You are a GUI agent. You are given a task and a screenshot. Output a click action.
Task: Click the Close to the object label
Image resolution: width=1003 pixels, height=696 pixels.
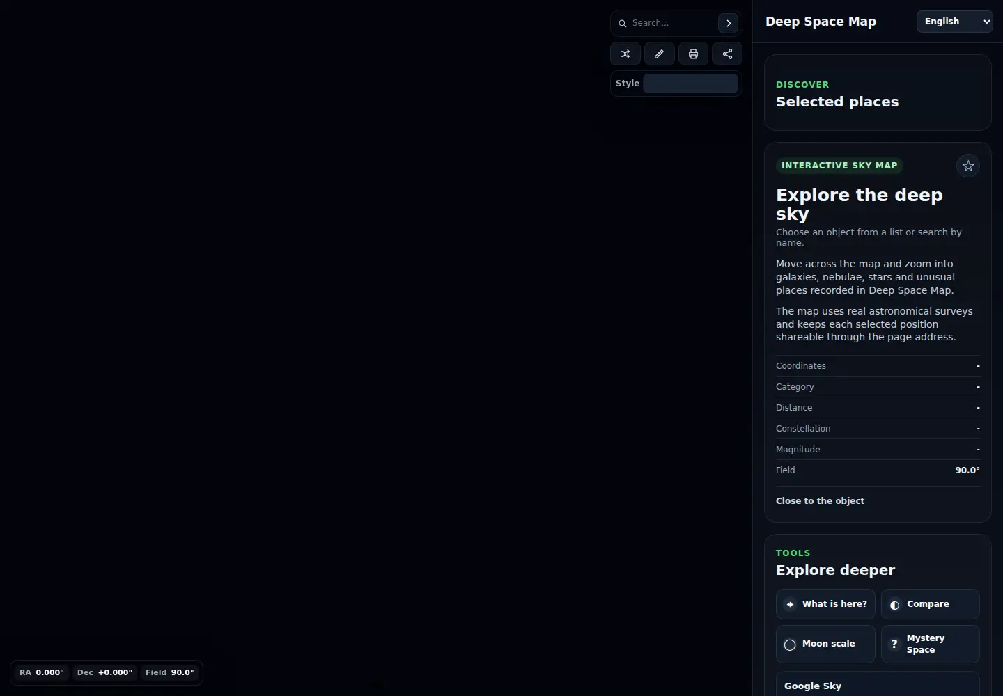[x=820, y=501]
